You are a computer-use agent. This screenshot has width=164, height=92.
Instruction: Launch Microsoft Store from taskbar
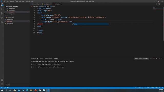pyautogui.click(x=15, y=90)
